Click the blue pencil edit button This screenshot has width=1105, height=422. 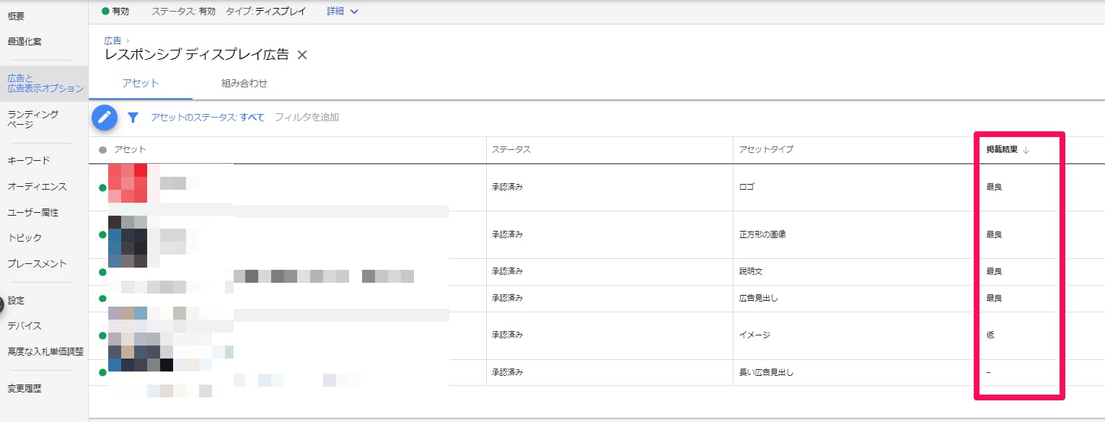pyautogui.click(x=105, y=118)
